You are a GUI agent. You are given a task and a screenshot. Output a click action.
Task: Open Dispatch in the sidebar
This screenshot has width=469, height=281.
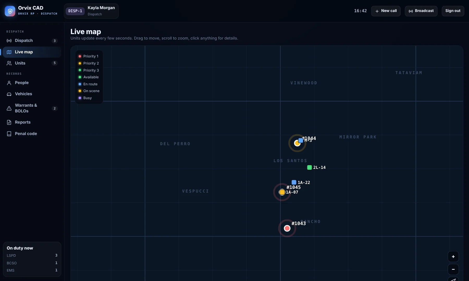pos(32,41)
